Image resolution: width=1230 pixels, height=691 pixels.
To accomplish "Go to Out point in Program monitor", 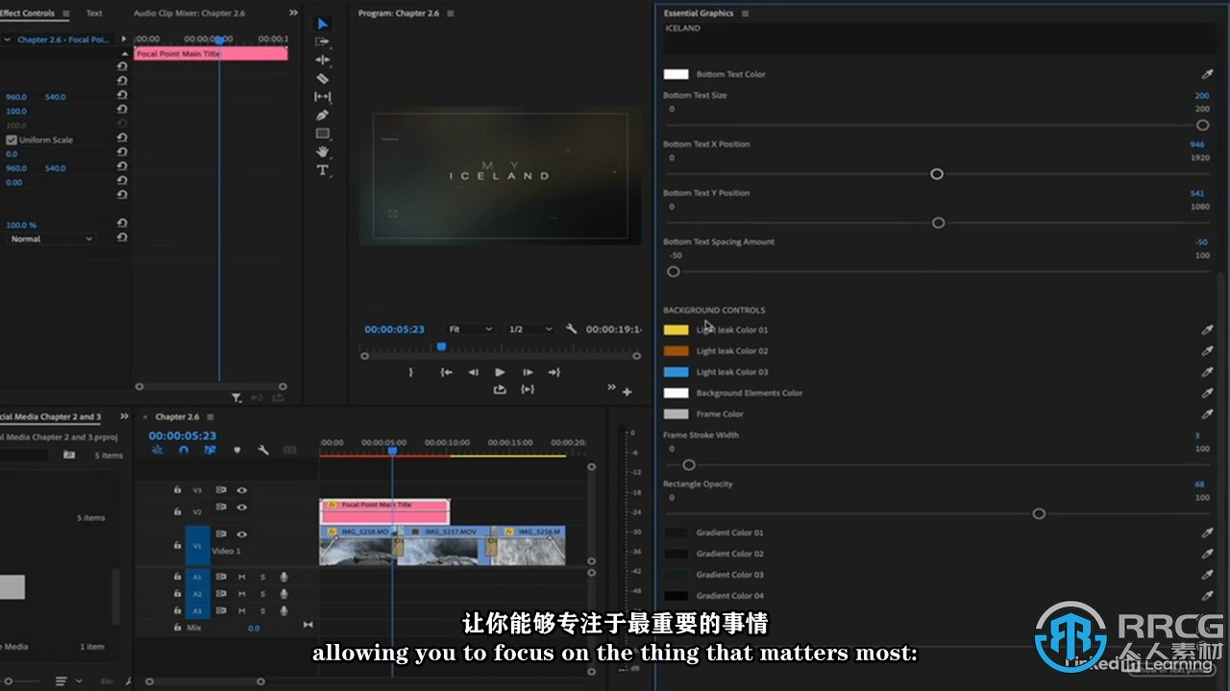I will pyautogui.click(x=554, y=372).
